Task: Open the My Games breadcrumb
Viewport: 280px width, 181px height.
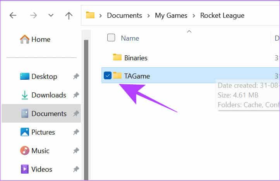Action: [x=171, y=15]
